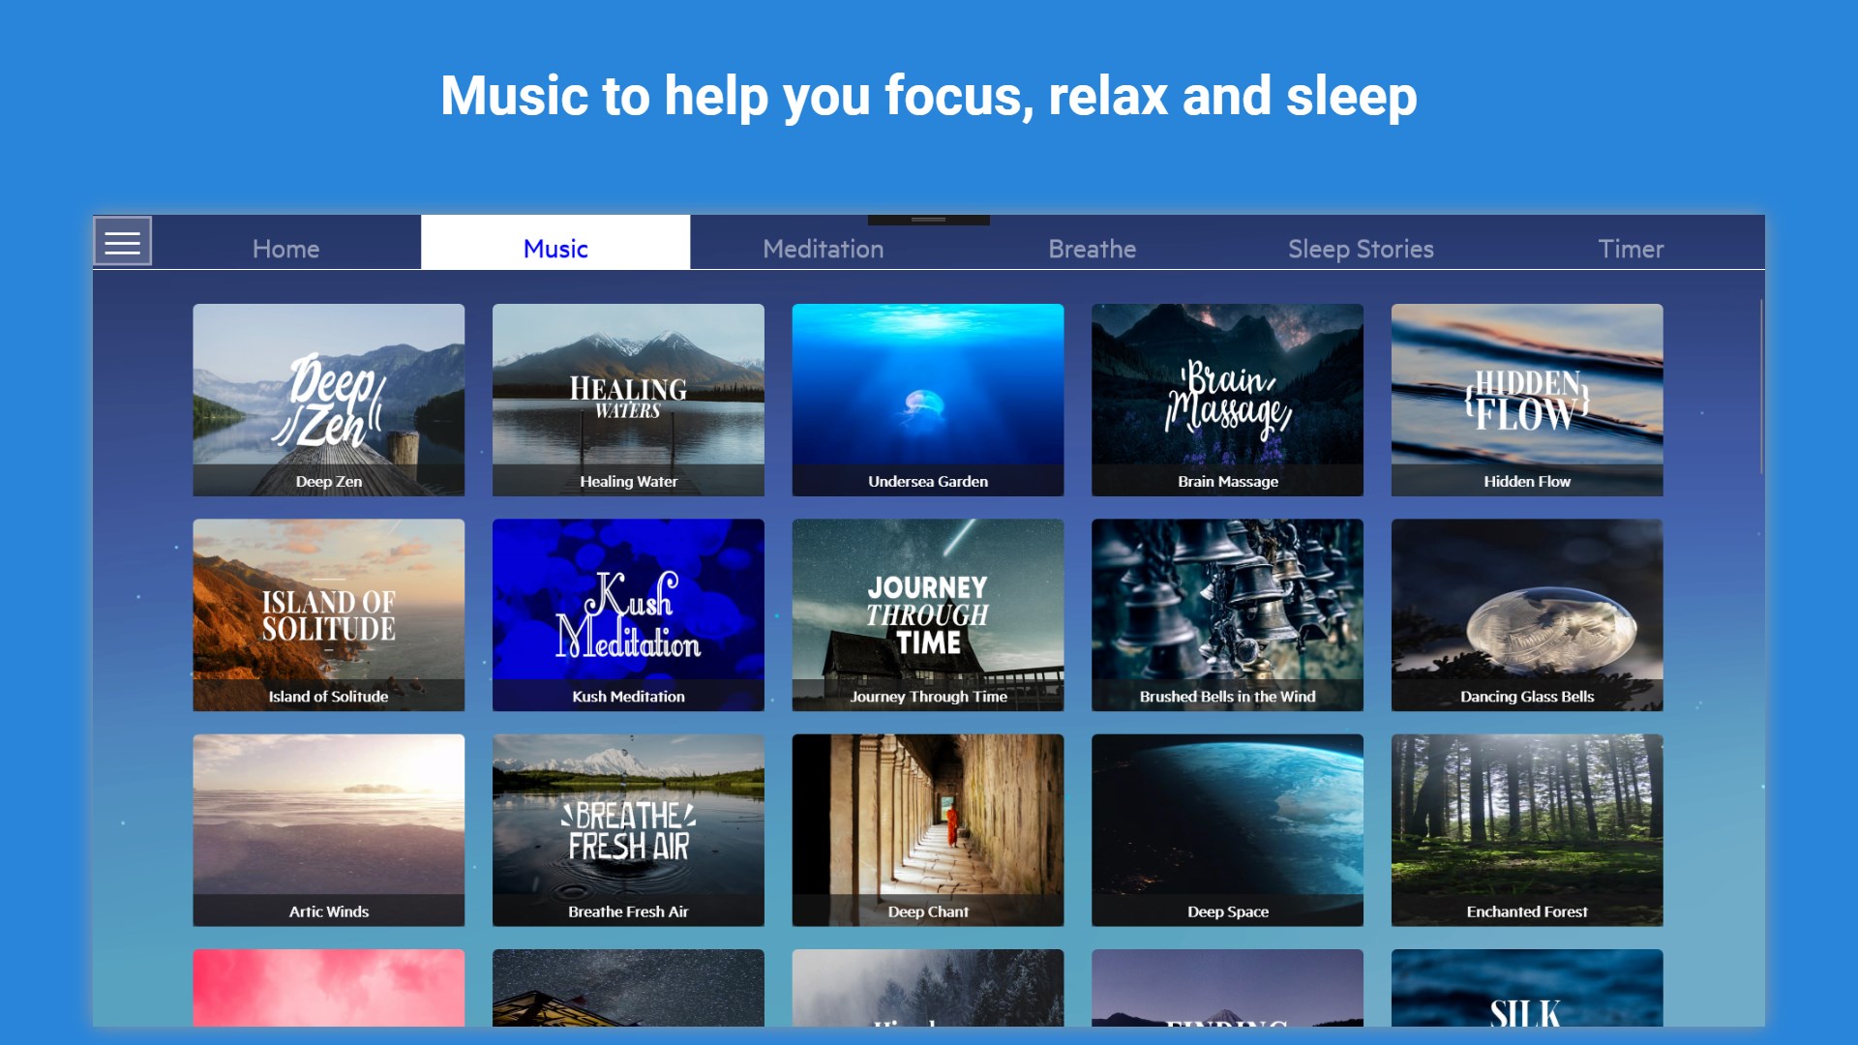1858x1045 pixels.
Task: Select Dancing Glass Bells tile
Action: pos(1526,614)
